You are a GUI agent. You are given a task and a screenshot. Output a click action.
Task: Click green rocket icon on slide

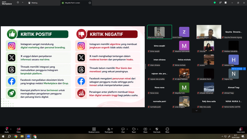point(12,93)
